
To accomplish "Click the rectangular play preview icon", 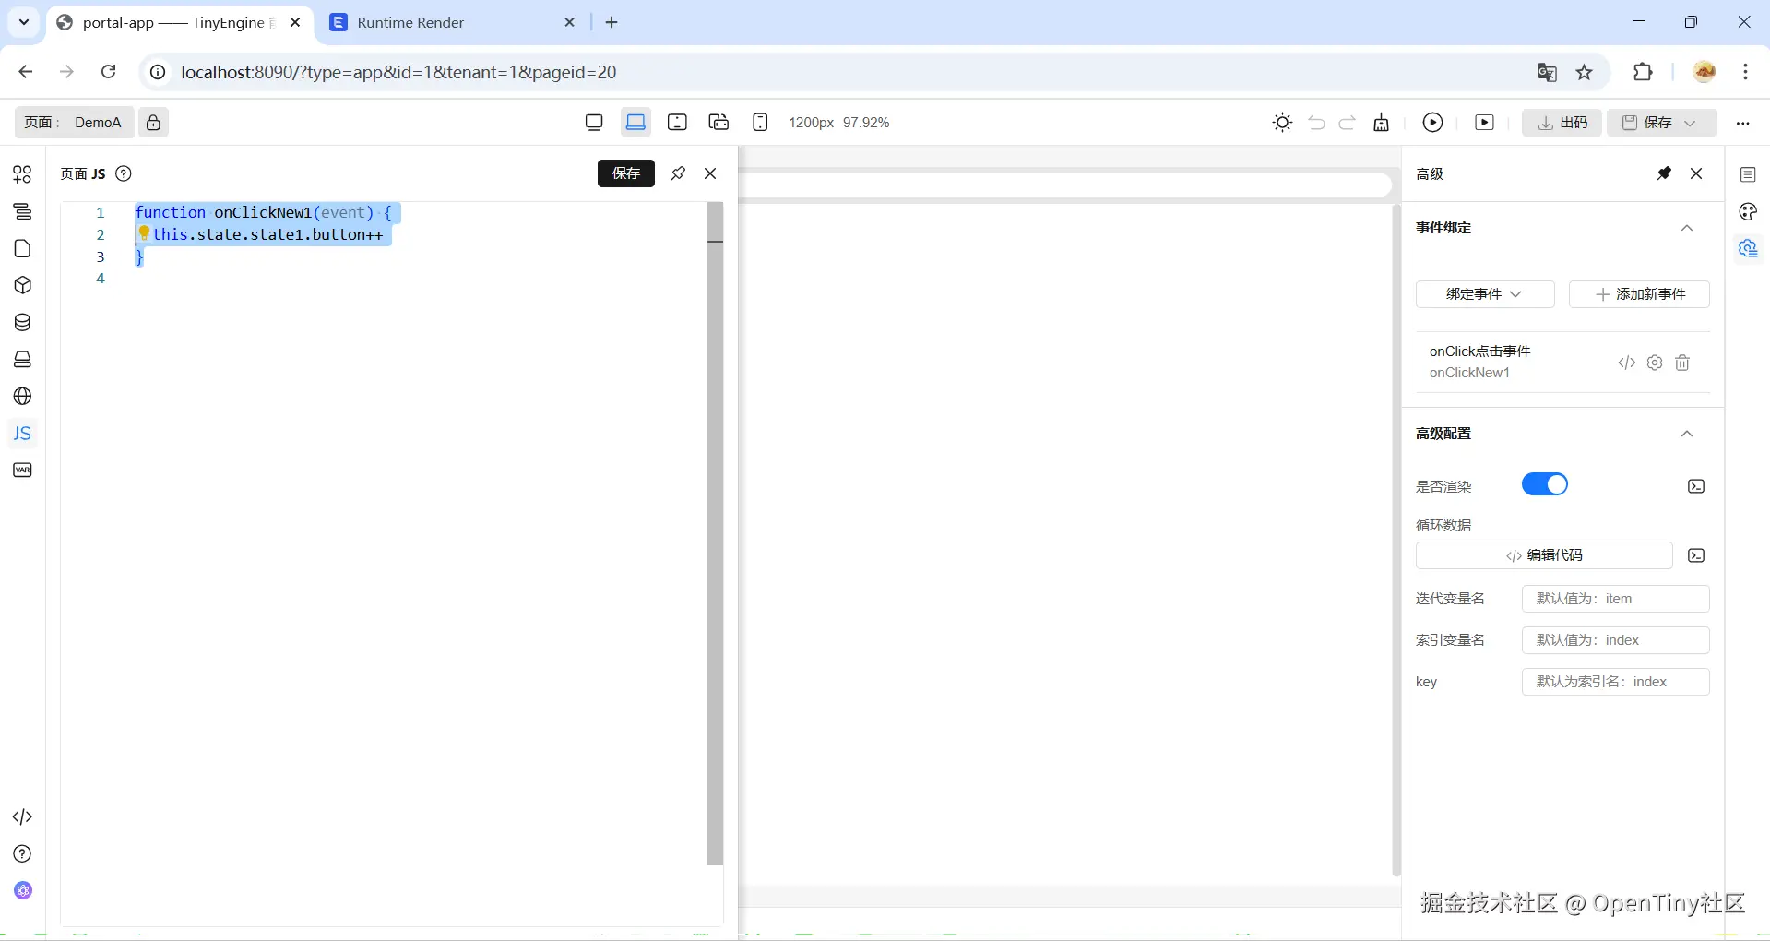I will pos(1484,122).
